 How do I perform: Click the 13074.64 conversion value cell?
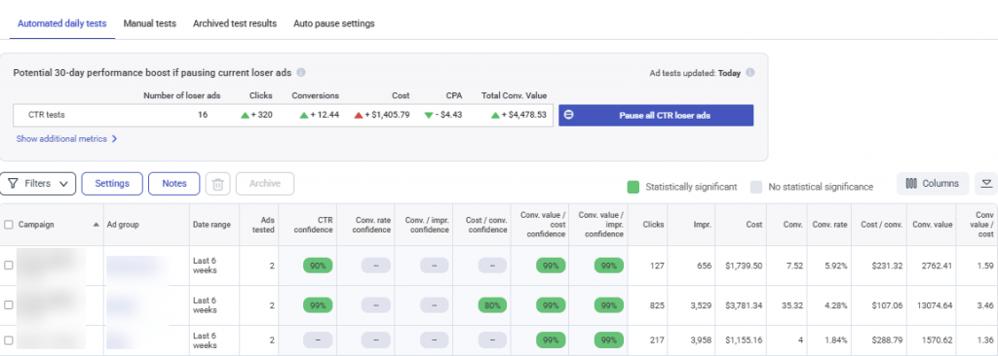coord(935,305)
